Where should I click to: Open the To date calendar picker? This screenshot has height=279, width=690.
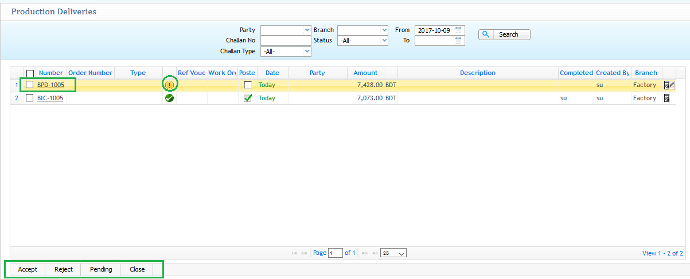pyautogui.click(x=458, y=41)
